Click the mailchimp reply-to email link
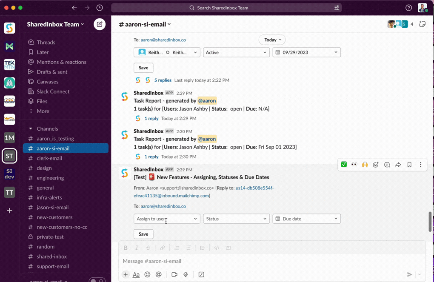Screen dimensions: 434x282 (204, 191)
